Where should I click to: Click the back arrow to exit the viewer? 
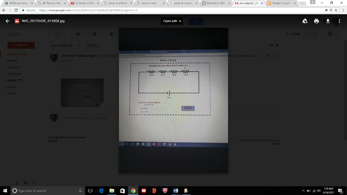point(7,21)
